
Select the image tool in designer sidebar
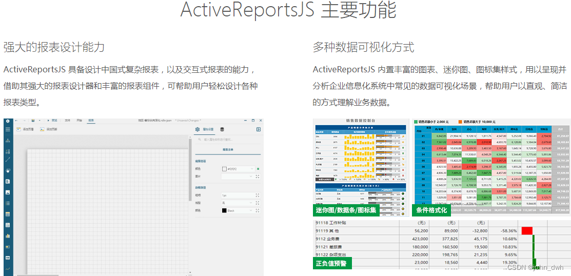coord(8,192)
